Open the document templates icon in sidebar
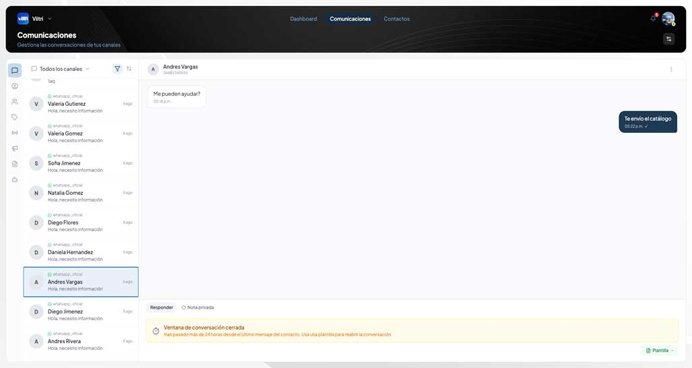The height and width of the screenshot is (368, 692). [15, 164]
